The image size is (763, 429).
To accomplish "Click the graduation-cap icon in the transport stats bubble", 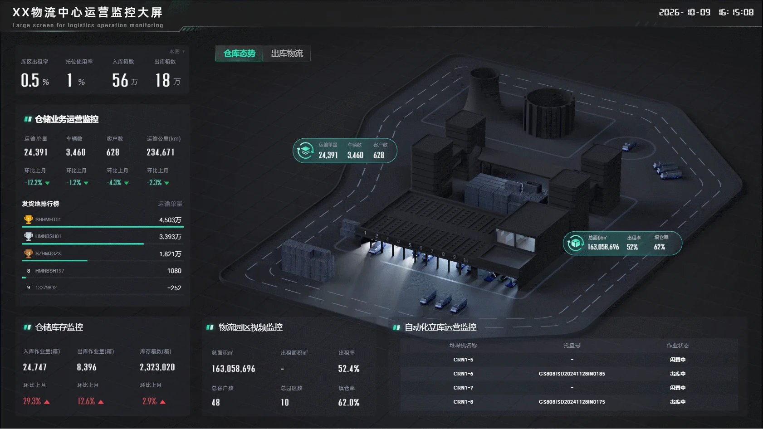I will 305,151.
